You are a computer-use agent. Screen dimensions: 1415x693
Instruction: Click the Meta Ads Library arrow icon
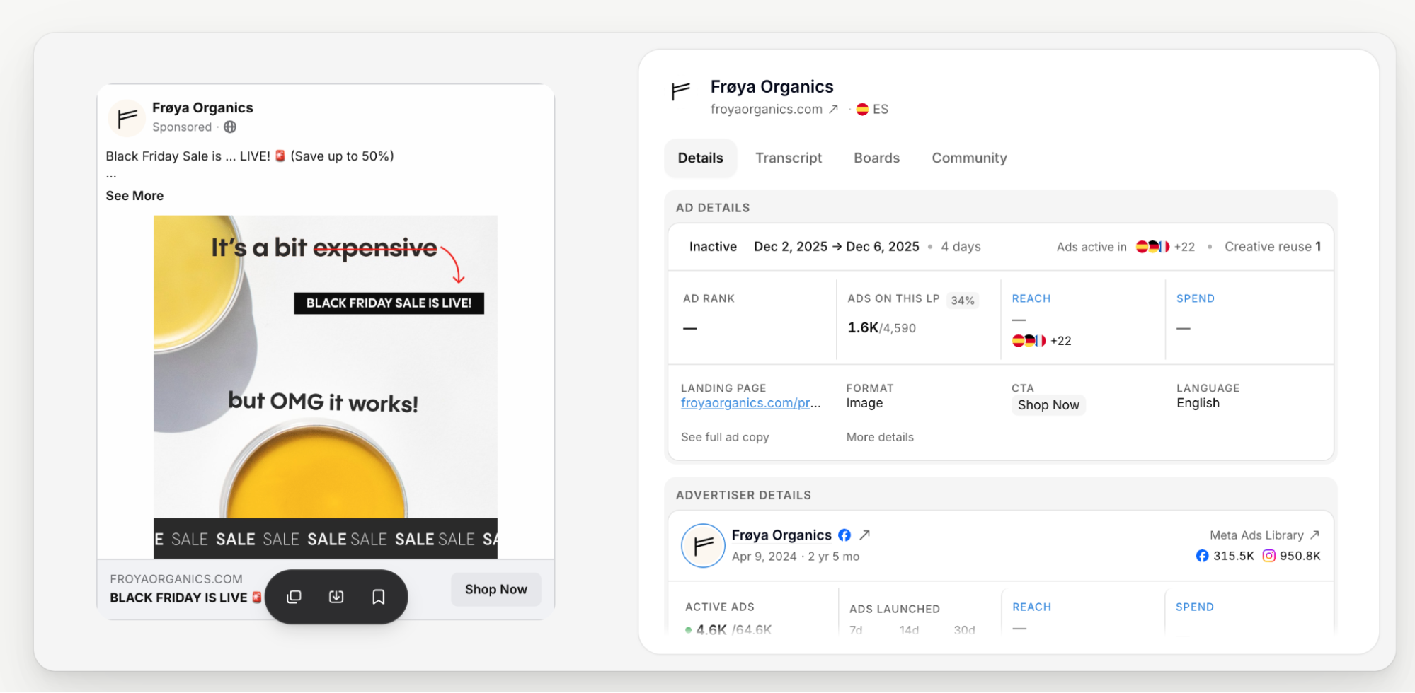coord(1314,535)
